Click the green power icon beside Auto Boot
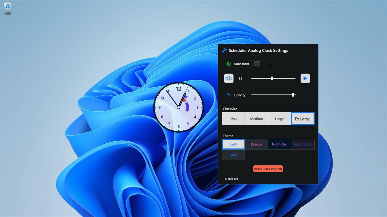This screenshot has height=217, width=387. pyautogui.click(x=228, y=64)
